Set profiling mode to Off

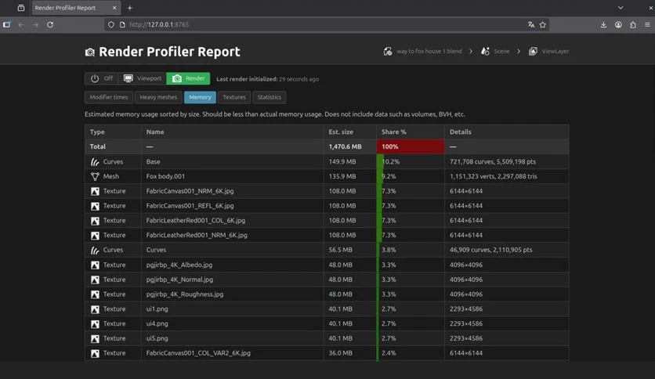(x=102, y=78)
